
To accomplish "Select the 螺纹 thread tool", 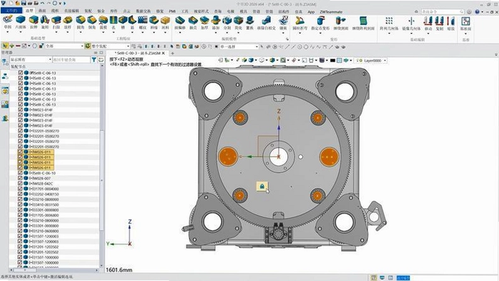I will click(143, 22).
